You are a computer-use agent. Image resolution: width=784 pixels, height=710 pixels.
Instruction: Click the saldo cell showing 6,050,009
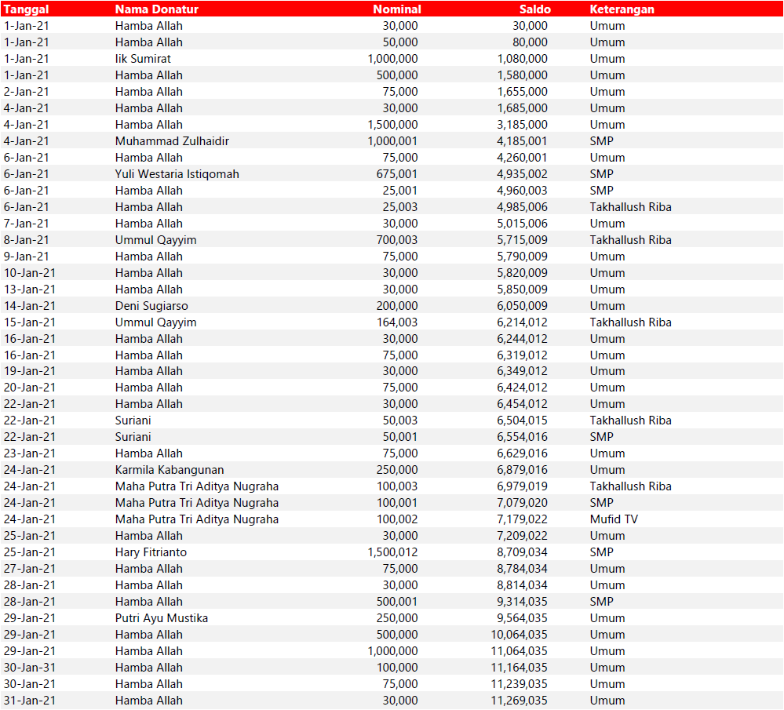click(522, 306)
